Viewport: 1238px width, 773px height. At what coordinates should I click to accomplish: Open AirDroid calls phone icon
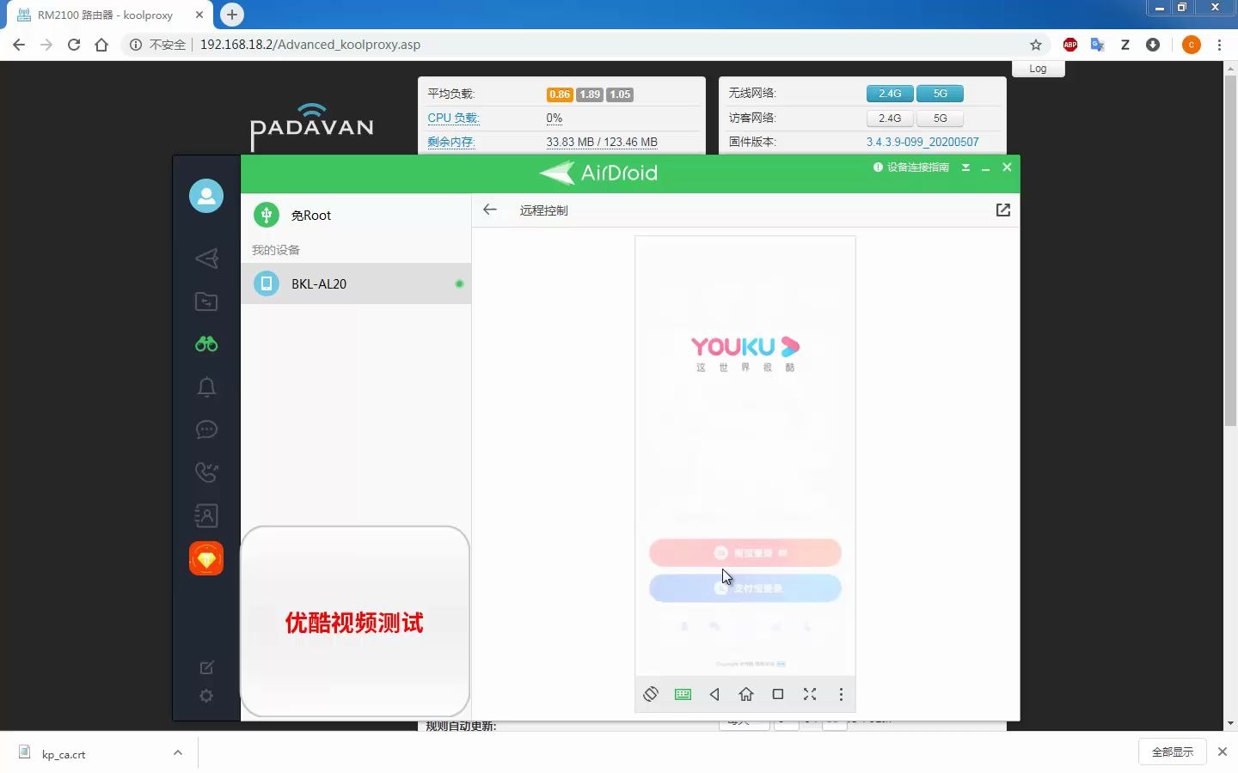point(206,472)
